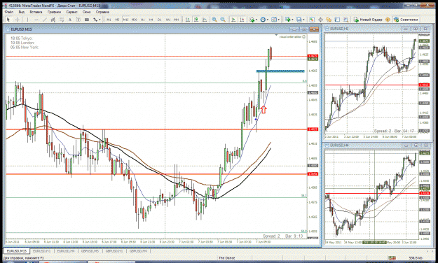Viewport: 438px width, 263px height.
Task: Select the Fibonacci retracement tool
Action: [x=62, y=20]
